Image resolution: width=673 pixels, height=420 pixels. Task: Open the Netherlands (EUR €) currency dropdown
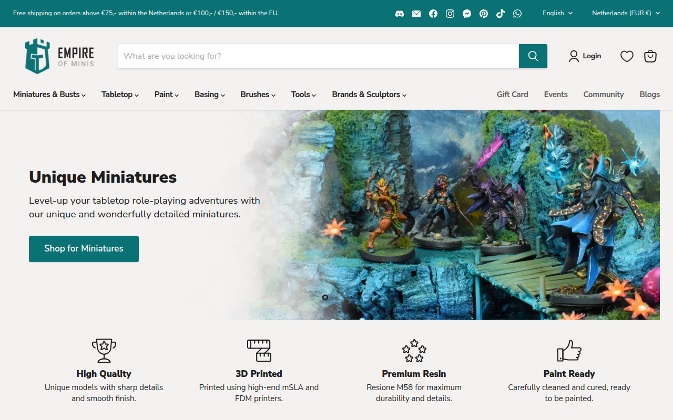[626, 13]
